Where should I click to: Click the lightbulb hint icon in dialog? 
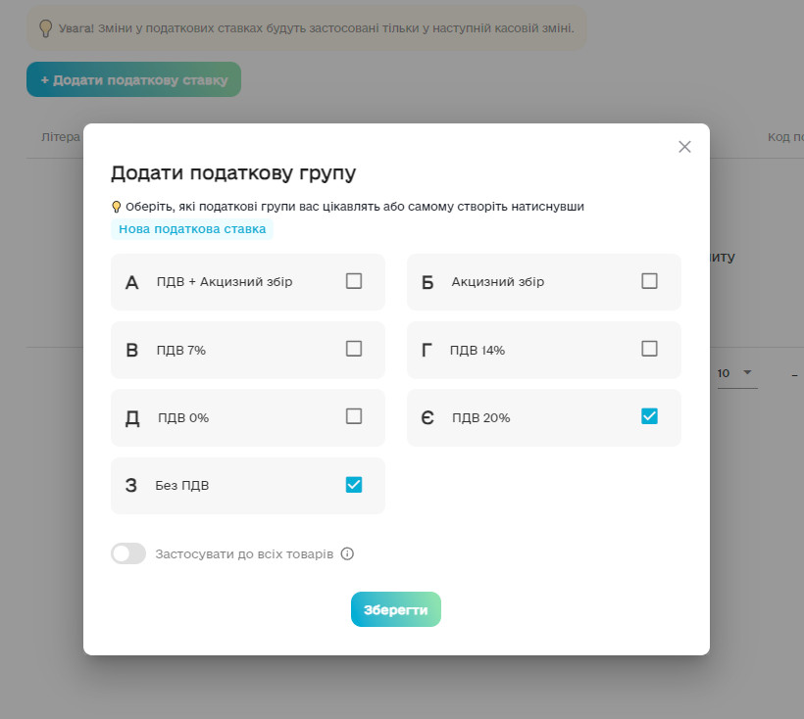[x=116, y=207]
